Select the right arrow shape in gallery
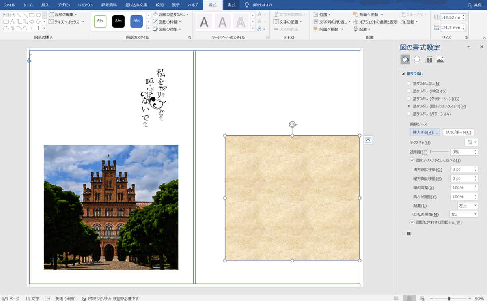This screenshot has width=487, height=301. [32, 21]
